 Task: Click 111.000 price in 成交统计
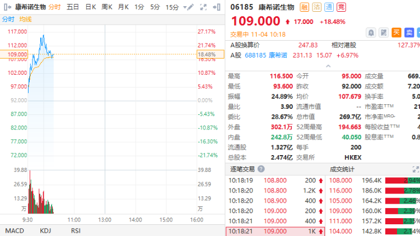(340, 221)
